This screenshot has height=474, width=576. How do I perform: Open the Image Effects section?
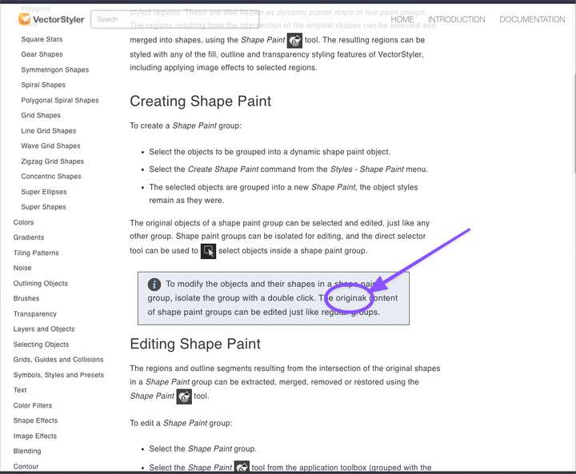click(35, 436)
